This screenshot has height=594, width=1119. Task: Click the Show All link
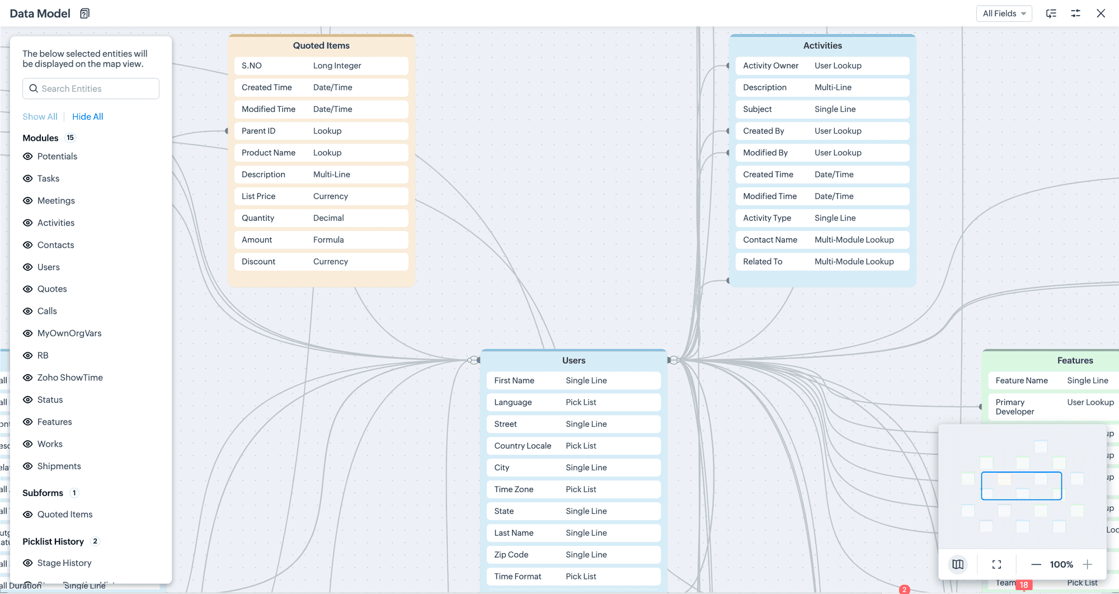[x=40, y=116]
